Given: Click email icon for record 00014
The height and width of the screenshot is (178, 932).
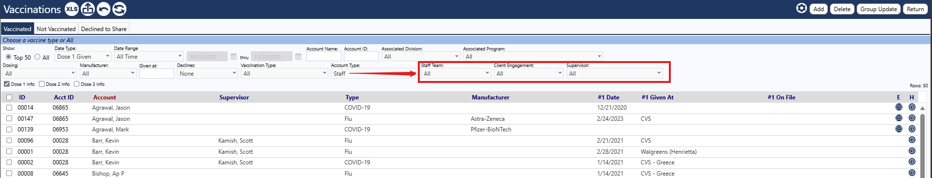Looking at the screenshot, I should click(x=899, y=107).
